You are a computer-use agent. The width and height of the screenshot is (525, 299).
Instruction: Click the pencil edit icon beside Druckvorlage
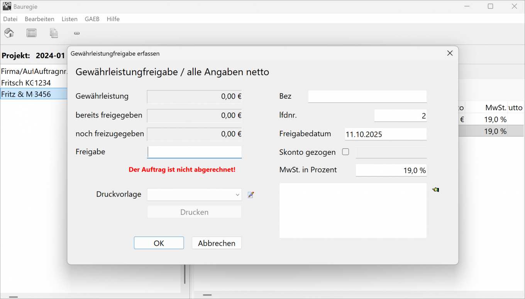251,195
